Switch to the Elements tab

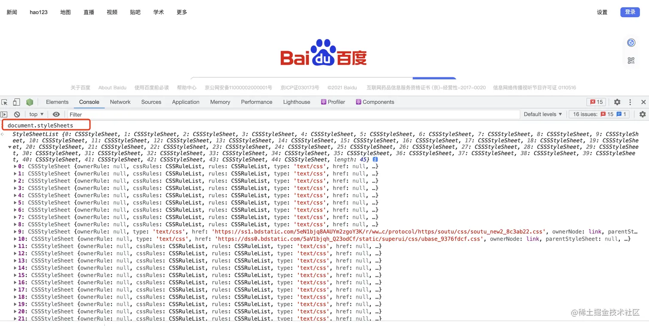tap(57, 102)
